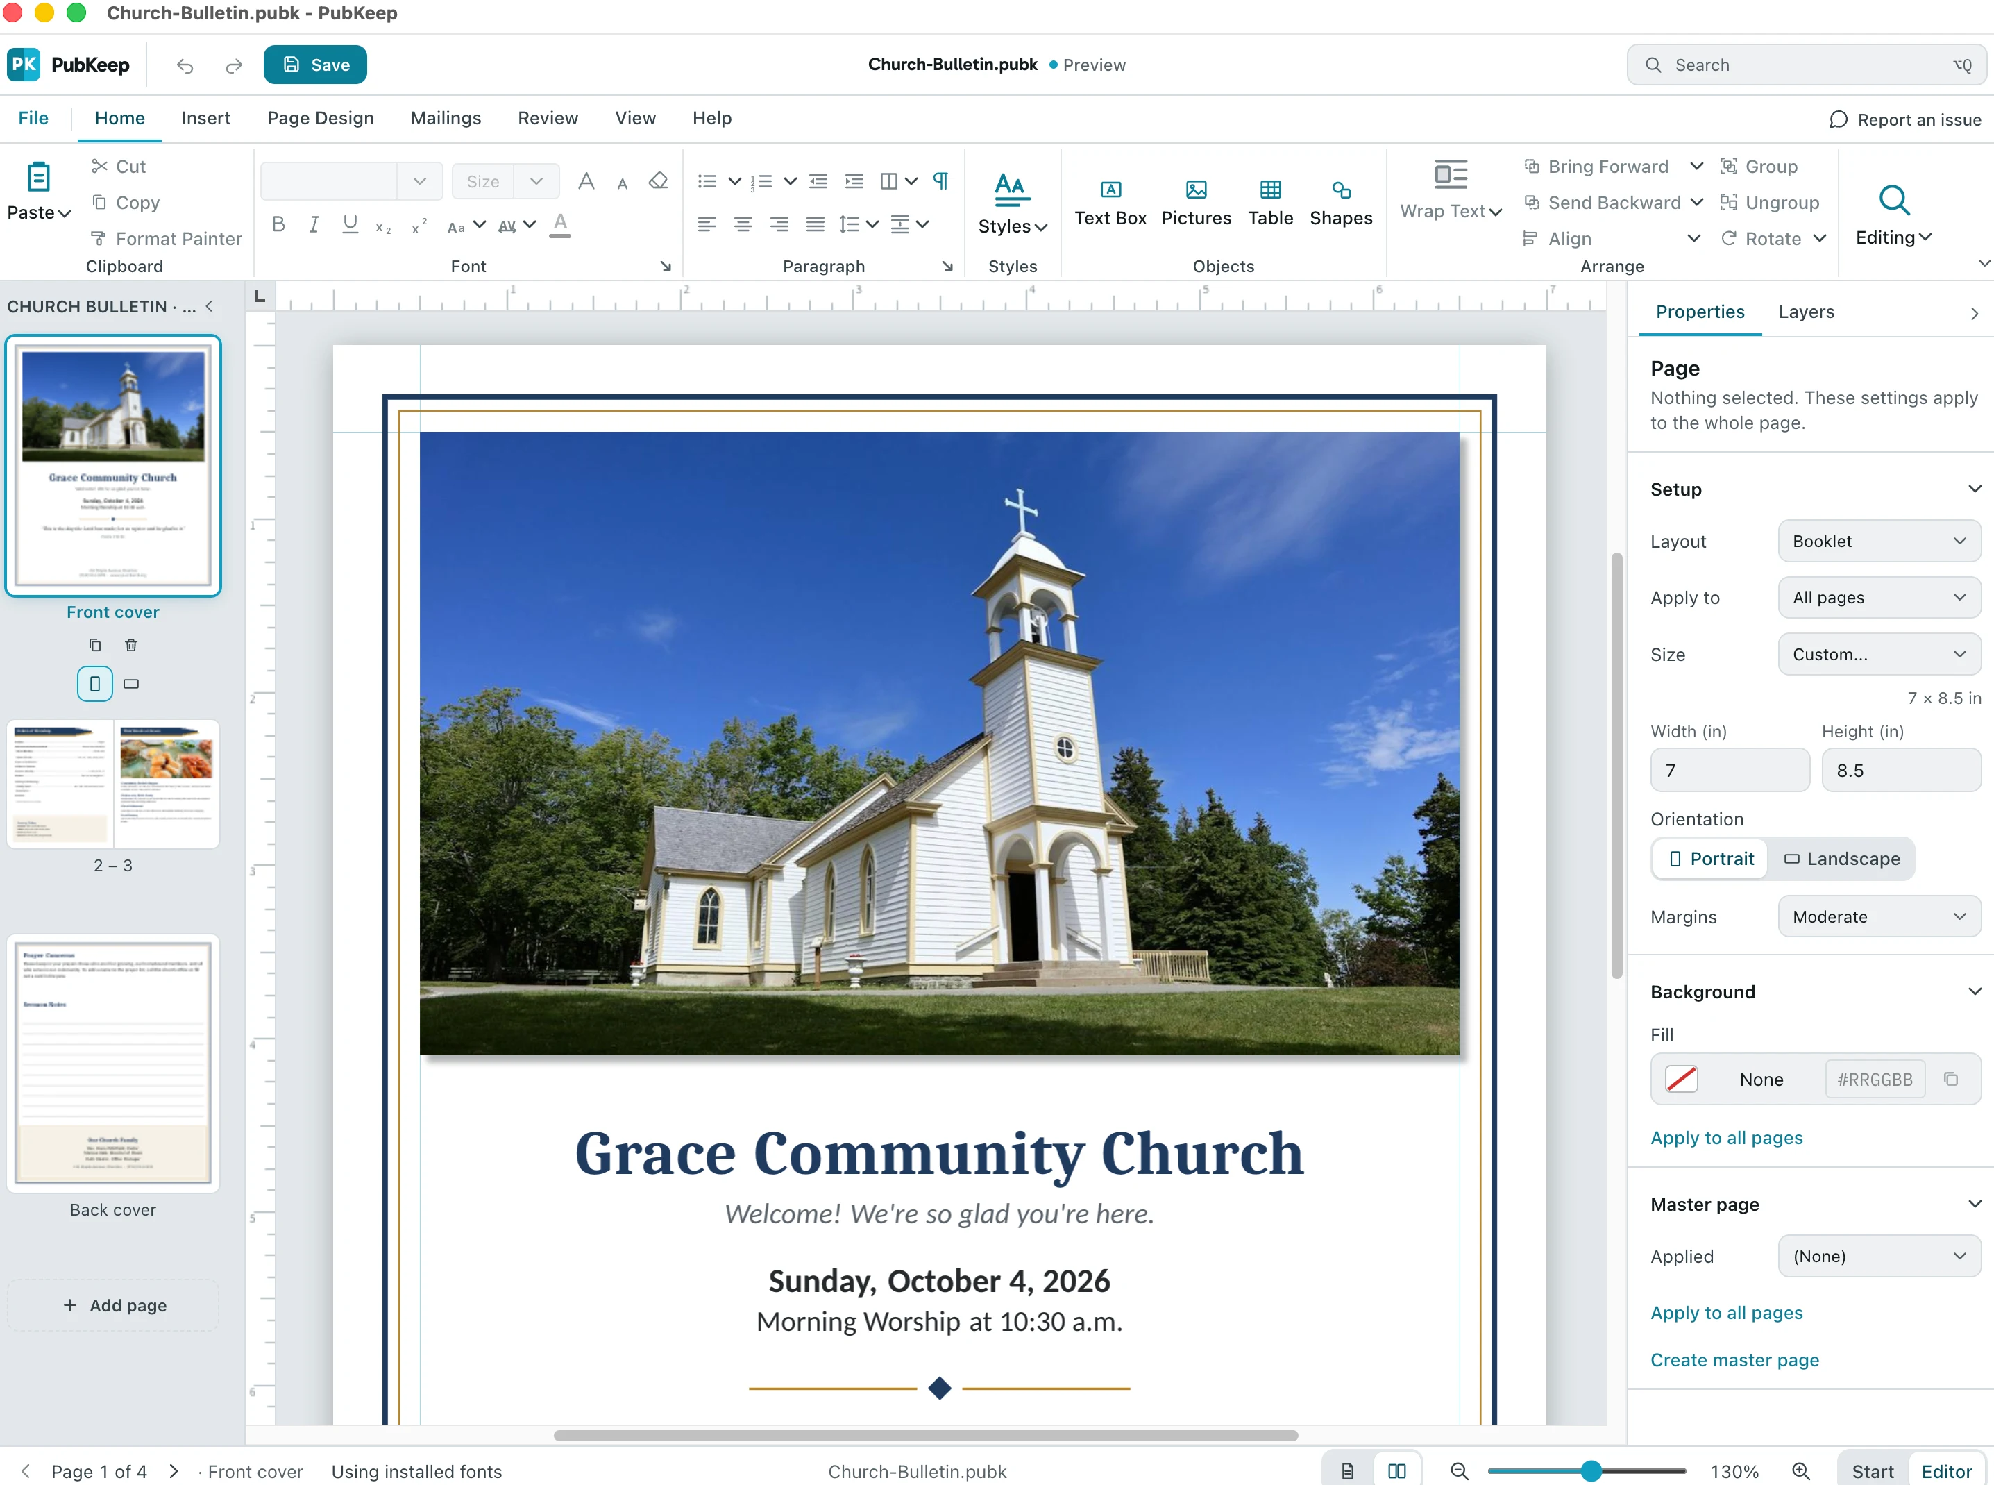
Task: Switch to the Layers tab
Action: (1805, 312)
